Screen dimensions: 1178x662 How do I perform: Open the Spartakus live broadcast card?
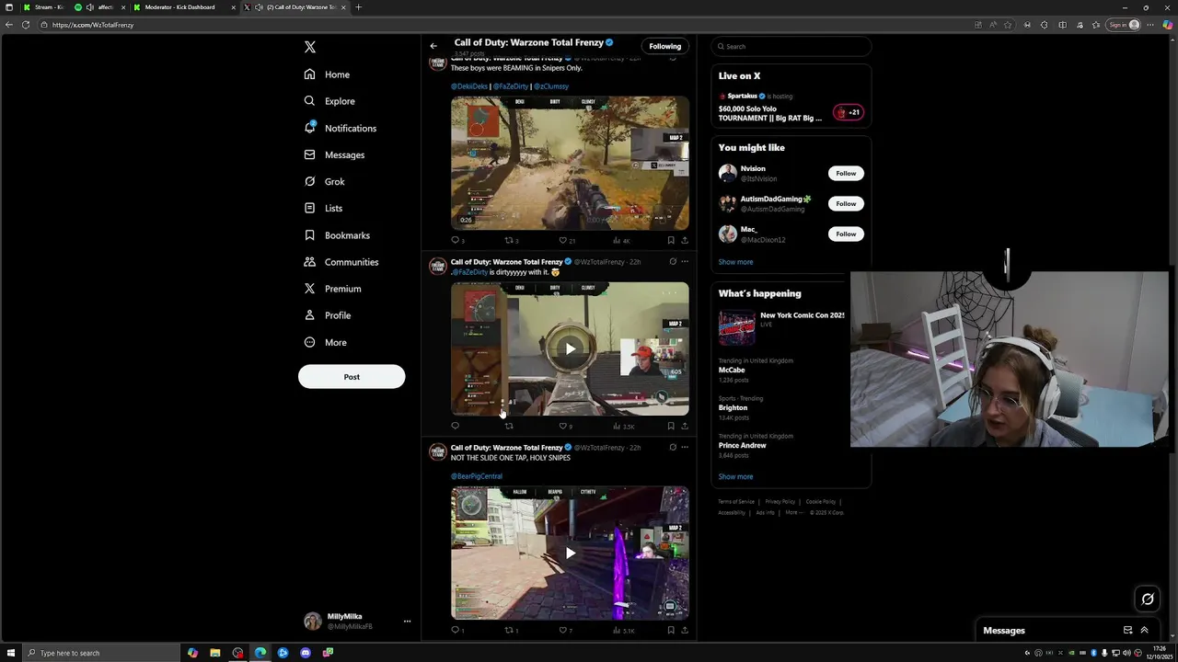[791, 106]
